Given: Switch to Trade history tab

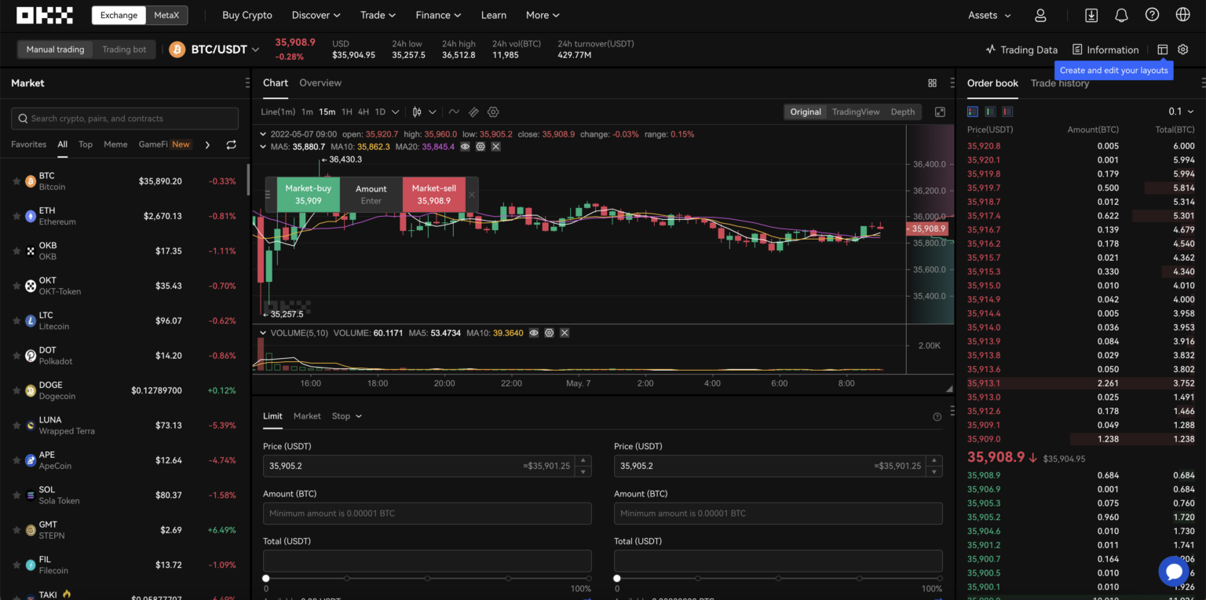Looking at the screenshot, I should coord(1060,83).
